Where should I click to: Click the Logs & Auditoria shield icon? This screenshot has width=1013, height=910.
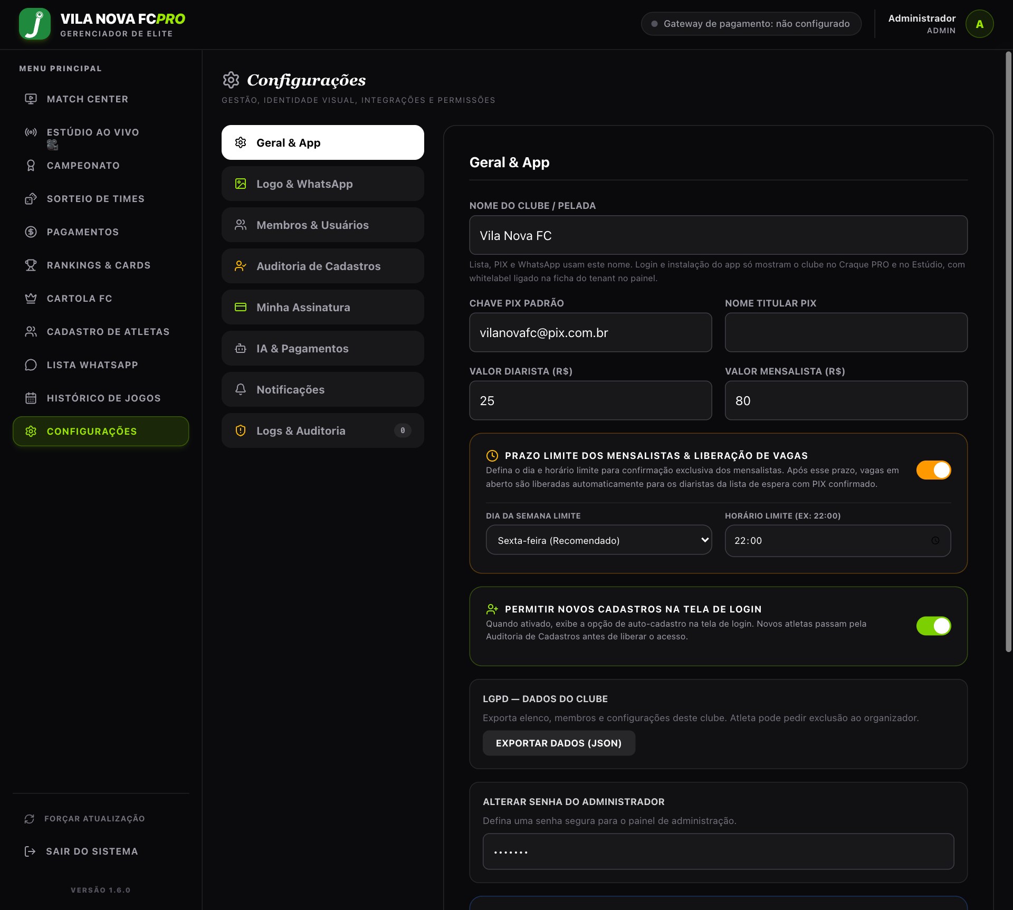tap(241, 430)
